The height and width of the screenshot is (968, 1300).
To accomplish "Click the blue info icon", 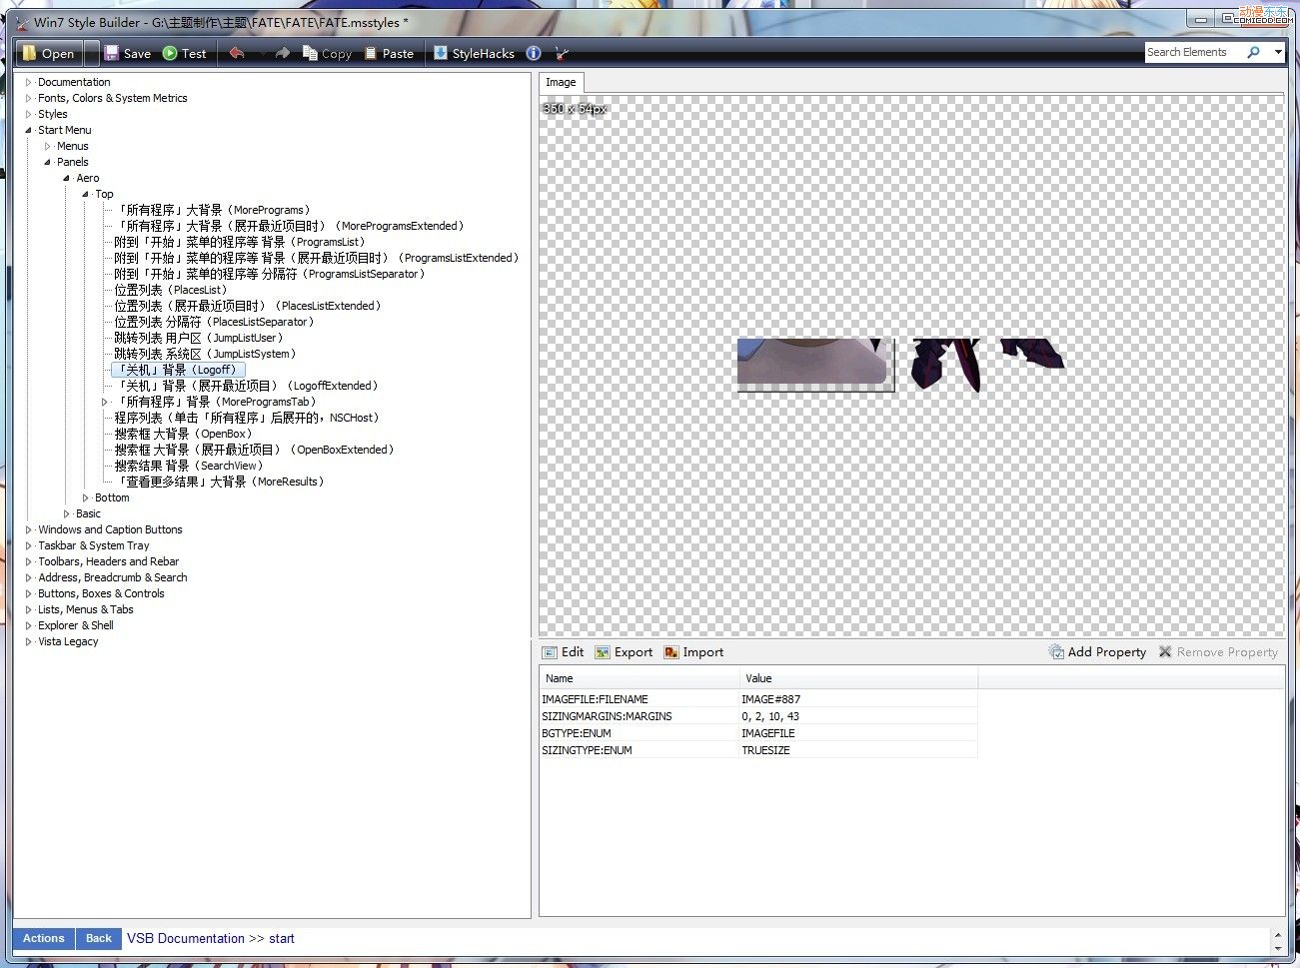I will (x=534, y=53).
